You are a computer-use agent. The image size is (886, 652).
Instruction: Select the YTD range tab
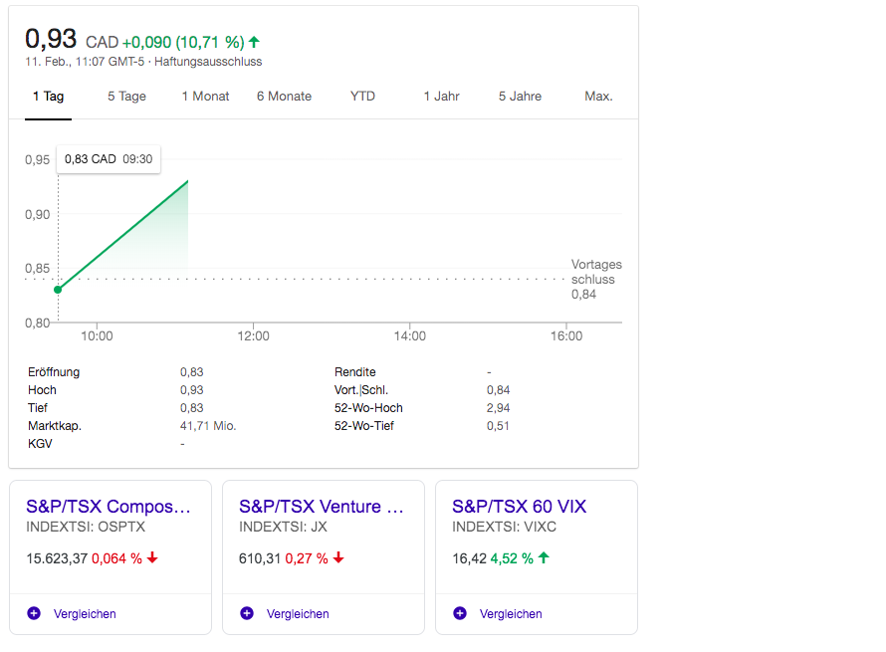point(362,97)
